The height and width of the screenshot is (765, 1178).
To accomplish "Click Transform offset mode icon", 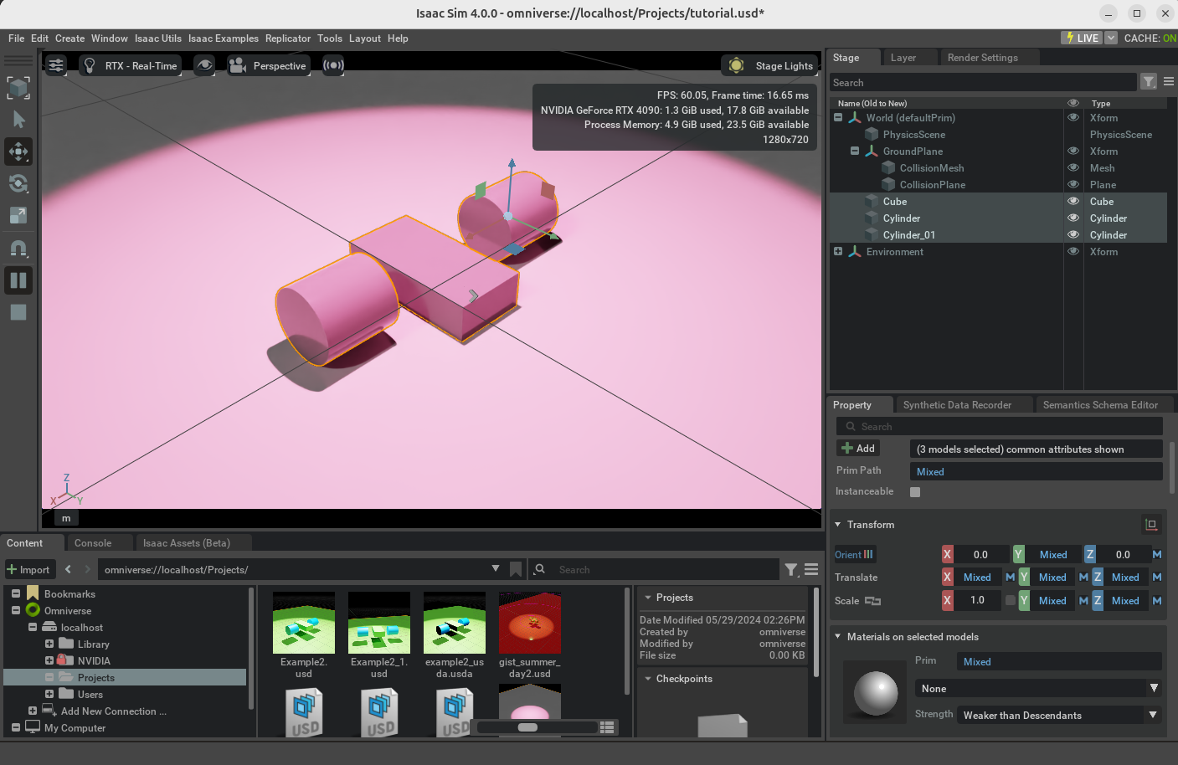I will 1151,525.
